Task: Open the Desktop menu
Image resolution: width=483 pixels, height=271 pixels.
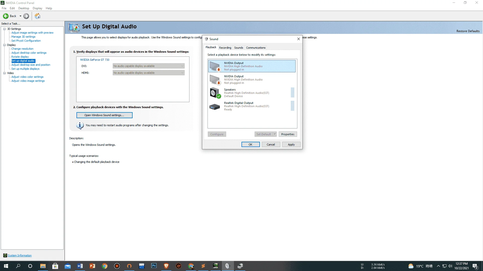Action: (x=24, y=8)
